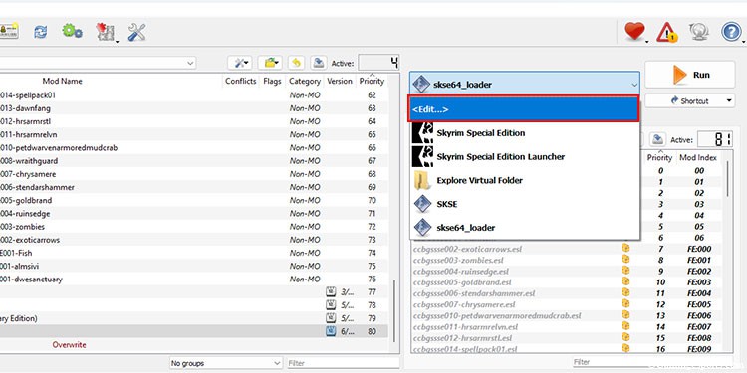Viewport: 747px width, 373px height.
Task: Select the 010-petdwarvenarmoredmudcrab mod row
Action: pos(194,148)
